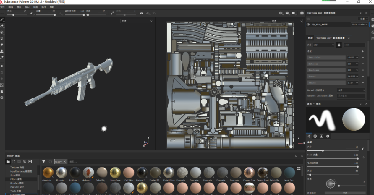Viewport: 374px width, 195px height.
Task: Select the Eraser tool
Action: (x=2, y=26)
